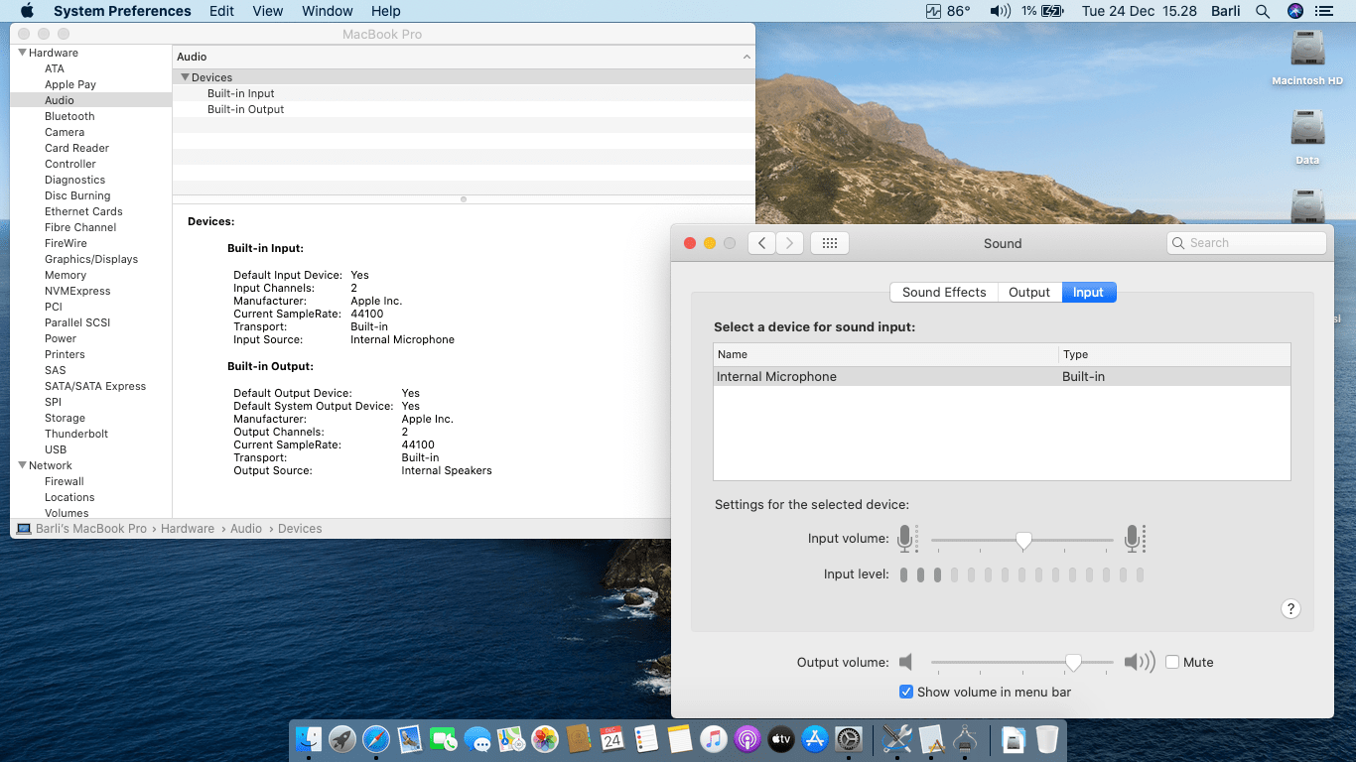Screen dimensions: 1356x762
Task: Collapse the Network section in the sidebar
Action: tap(22, 465)
